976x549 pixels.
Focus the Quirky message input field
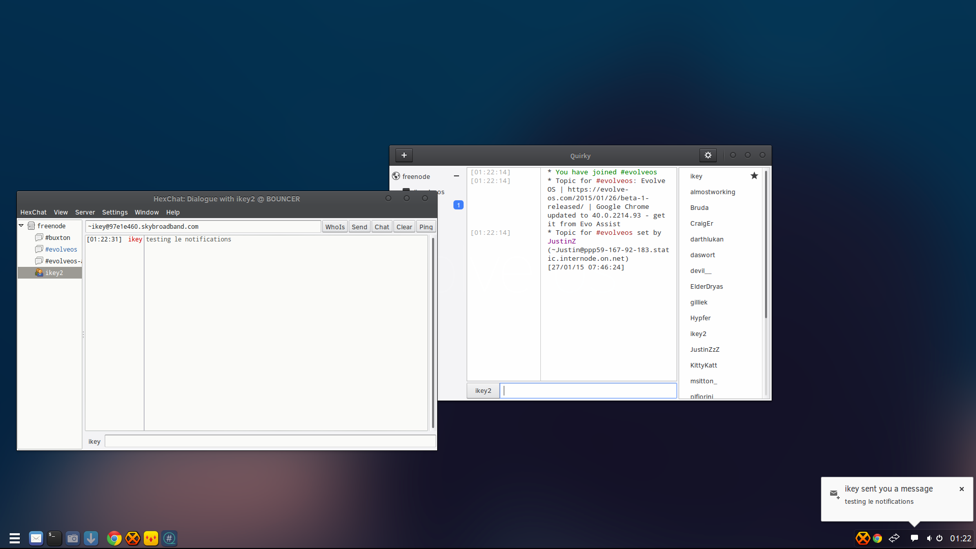(589, 390)
